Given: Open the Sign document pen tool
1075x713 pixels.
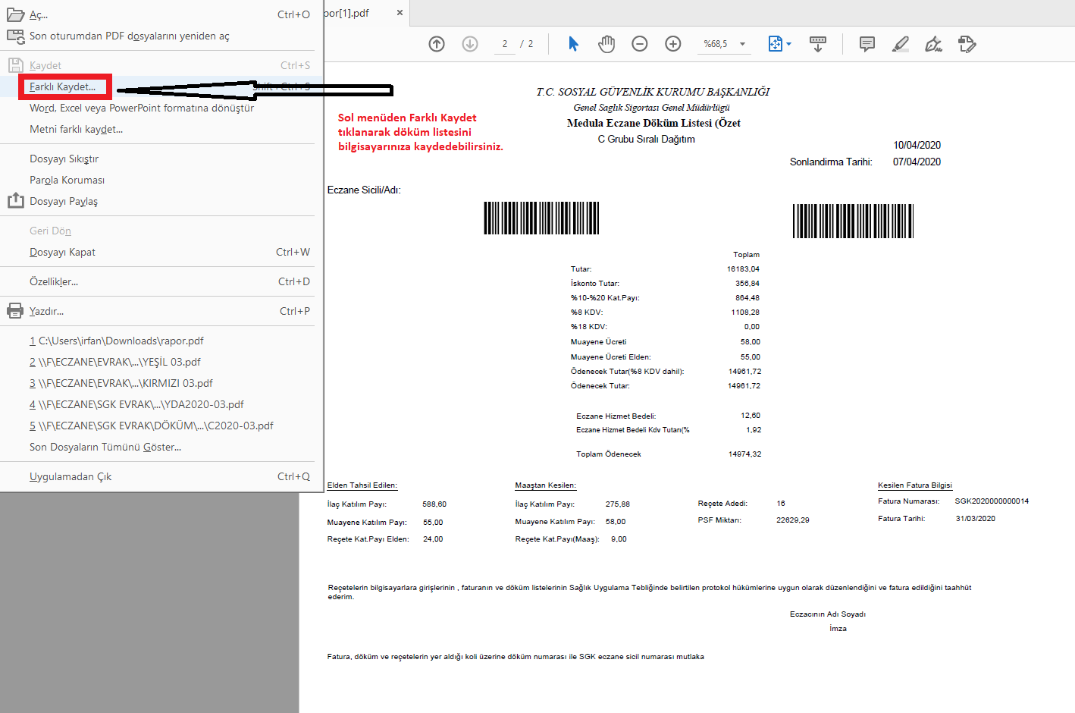Looking at the screenshot, I should click(934, 44).
